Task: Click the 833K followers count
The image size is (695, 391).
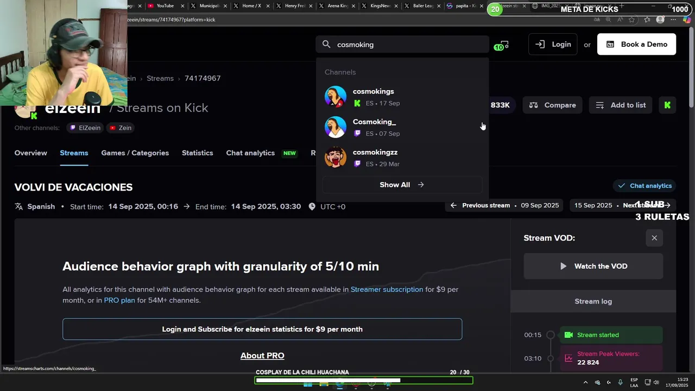Action: point(500,105)
